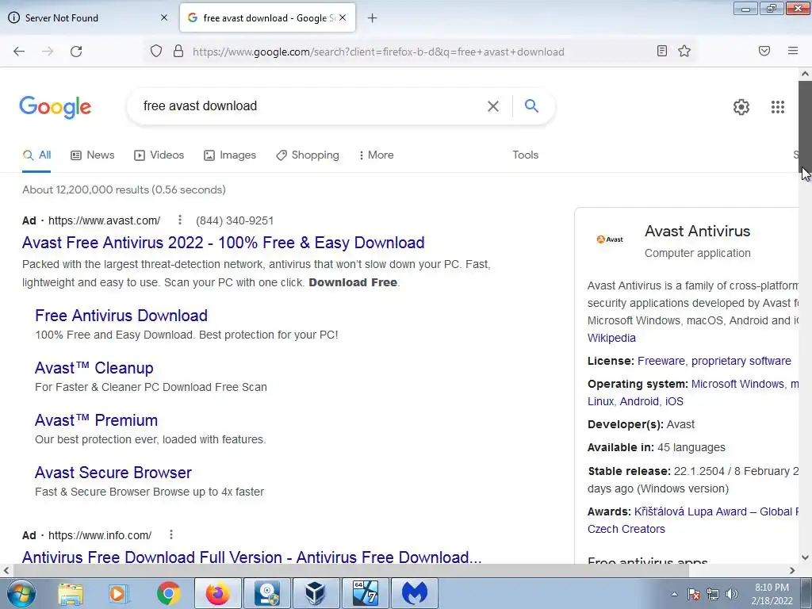Click the volume speaker tray icon

pos(732,594)
